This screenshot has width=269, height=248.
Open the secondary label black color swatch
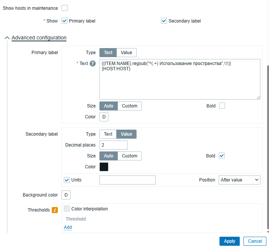[104, 167]
